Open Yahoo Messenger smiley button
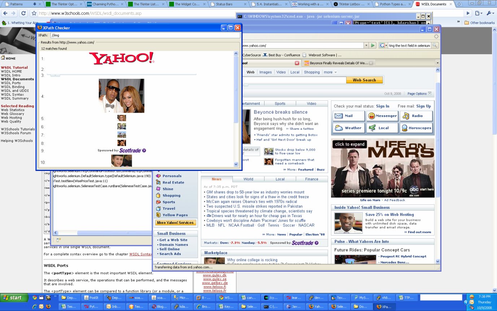 tap(382, 116)
